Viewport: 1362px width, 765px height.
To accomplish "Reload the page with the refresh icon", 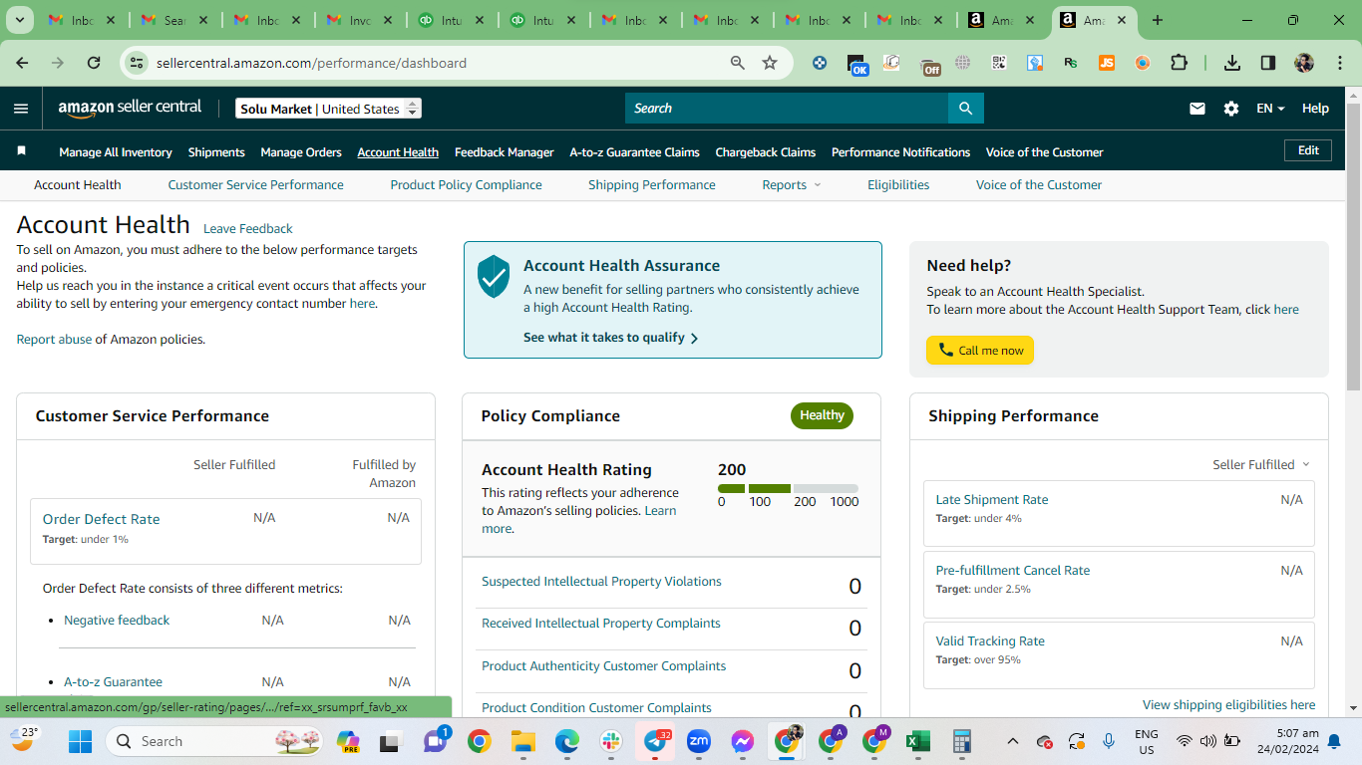I will (94, 63).
